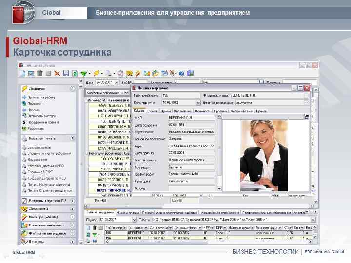Click the green refresh toolbar icon

click(75, 74)
